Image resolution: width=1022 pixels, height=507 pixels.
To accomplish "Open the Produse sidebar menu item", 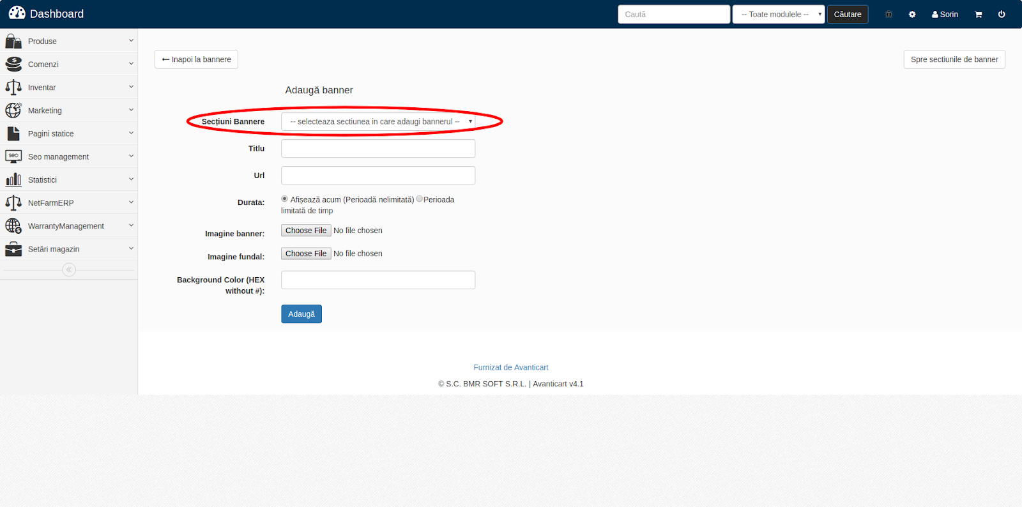I will pos(69,42).
